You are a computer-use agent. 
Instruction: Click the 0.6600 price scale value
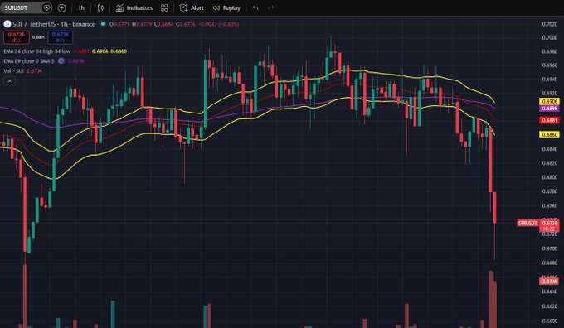pos(550,321)
